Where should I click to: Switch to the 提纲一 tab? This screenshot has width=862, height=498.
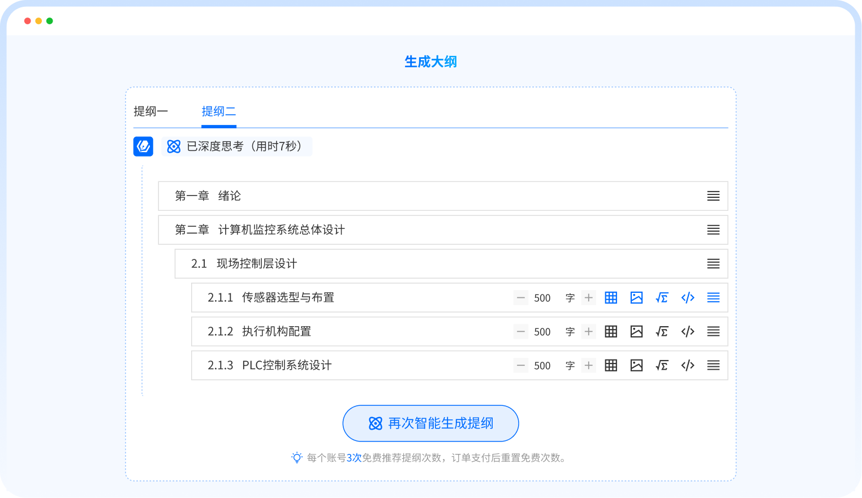point(150,111)
